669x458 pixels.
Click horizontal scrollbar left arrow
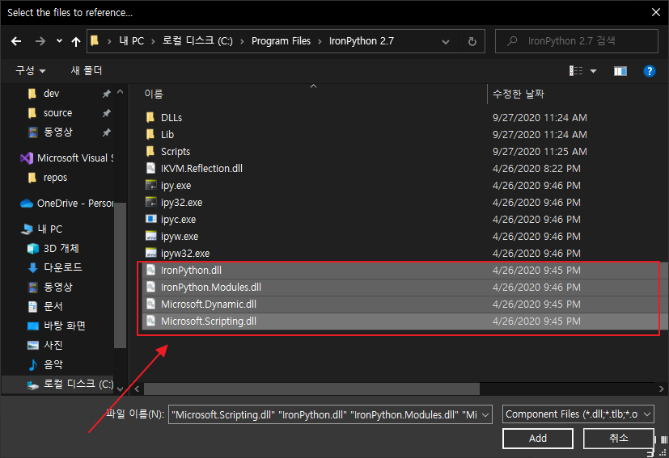[x=137, y=389]
